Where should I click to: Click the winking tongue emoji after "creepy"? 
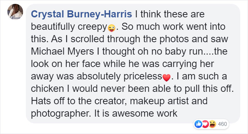point(112,28)
